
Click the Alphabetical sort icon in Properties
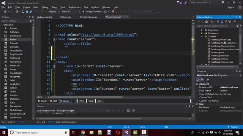click(x=202, y=80)
